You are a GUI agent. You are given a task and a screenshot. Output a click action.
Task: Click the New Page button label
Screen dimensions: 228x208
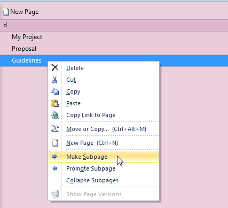click(25, 12)
